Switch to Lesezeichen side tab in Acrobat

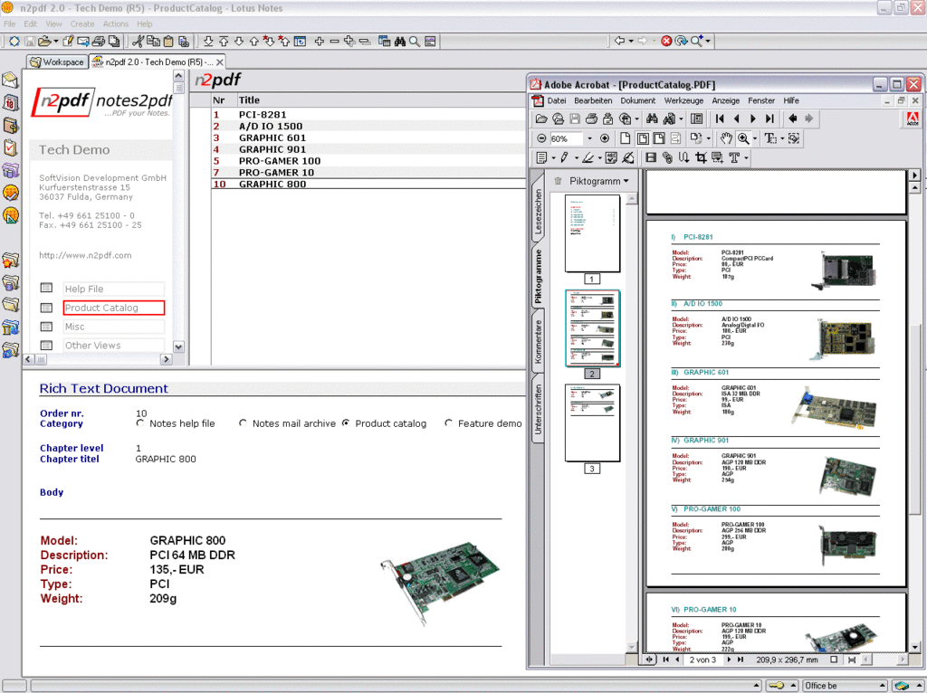538,211
